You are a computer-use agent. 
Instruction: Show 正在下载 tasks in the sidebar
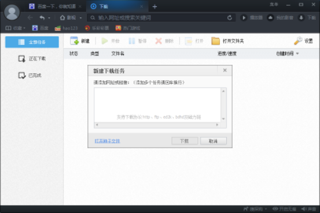click(x=32, y=59)
